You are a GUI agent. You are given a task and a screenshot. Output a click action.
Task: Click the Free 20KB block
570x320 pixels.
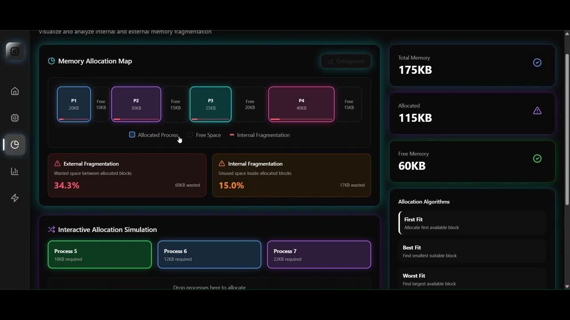click(x=250, y=104)
